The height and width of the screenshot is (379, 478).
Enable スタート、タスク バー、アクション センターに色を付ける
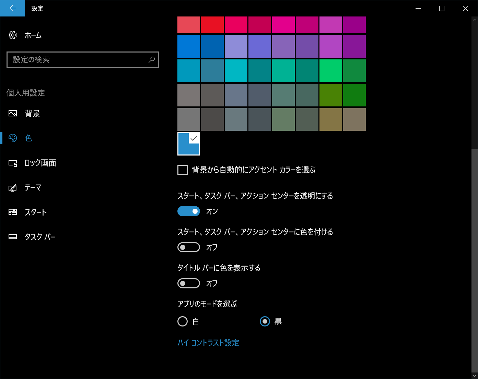188,247
